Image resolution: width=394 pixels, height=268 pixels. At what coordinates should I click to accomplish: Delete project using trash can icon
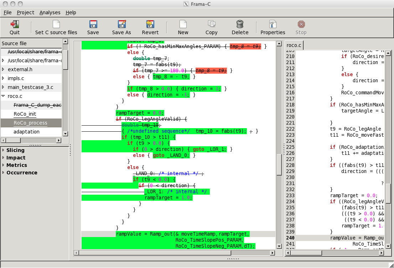(240, 24)
